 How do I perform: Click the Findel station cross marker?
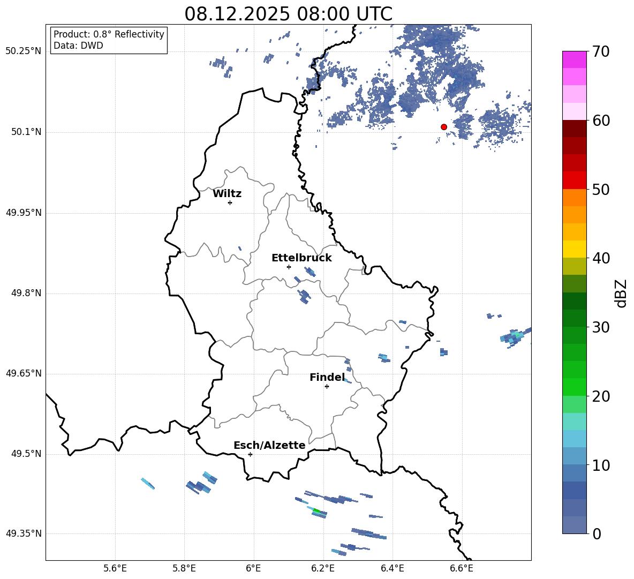coord(327,387)
